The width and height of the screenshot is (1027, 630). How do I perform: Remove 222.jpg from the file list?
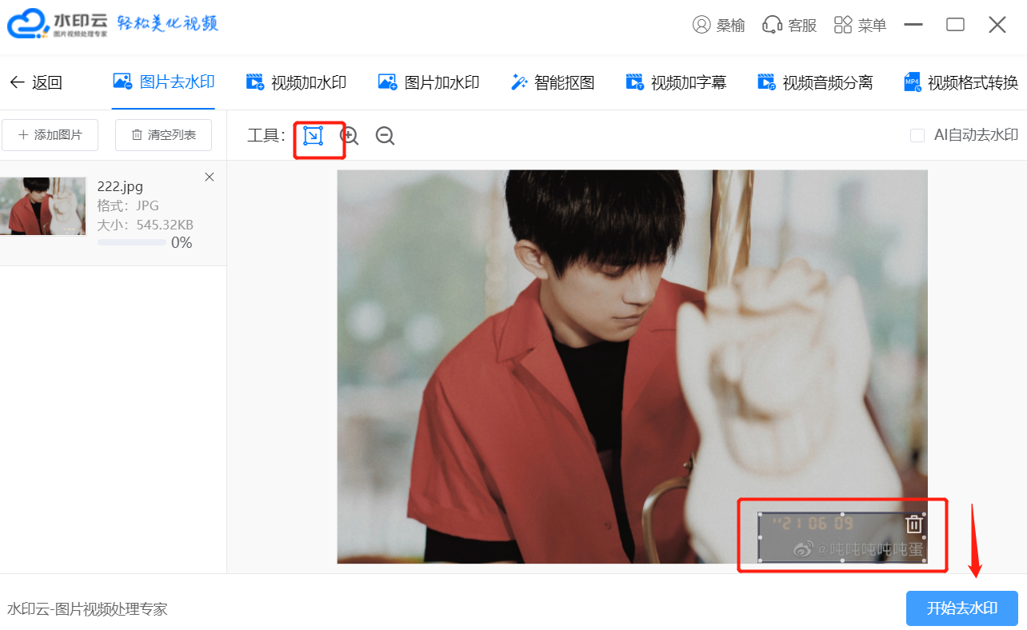tap(210, 177)
